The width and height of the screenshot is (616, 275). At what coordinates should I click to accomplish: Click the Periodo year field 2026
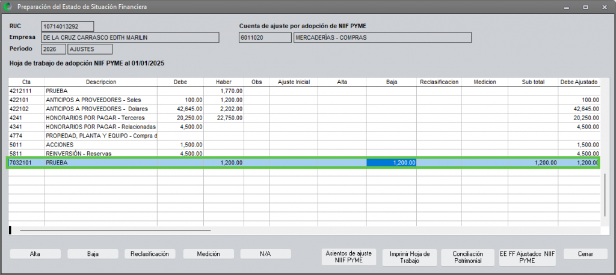pyautogui.click(x=54, y=49)
